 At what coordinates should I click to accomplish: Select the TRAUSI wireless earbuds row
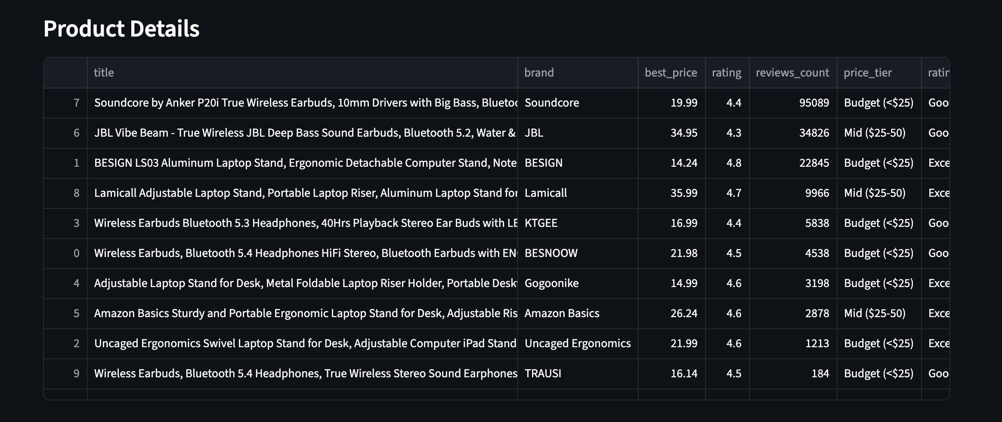pos(301,373)
